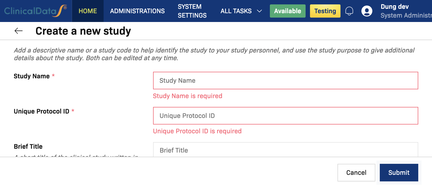Focus the Study Name input field
This screenshot has width=432, height=188.
pos(285,81)
